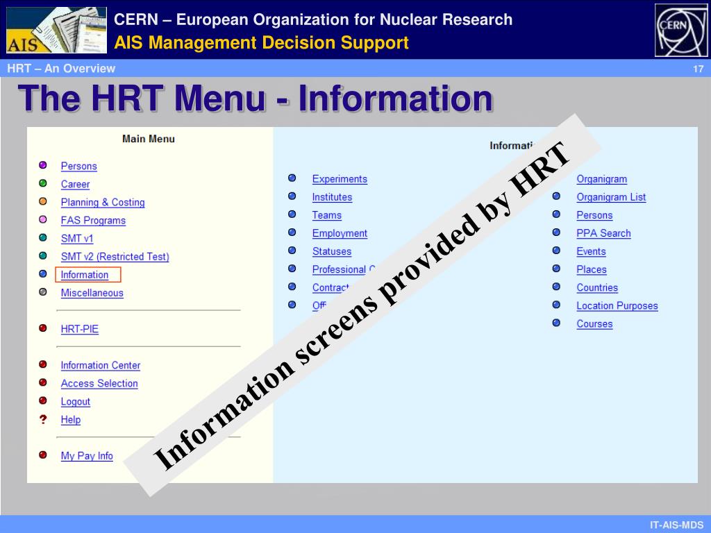Screen dimensions: 711x533
Task: Click the blue bullet beside Information in Main Menu
Action: point(43,273)
